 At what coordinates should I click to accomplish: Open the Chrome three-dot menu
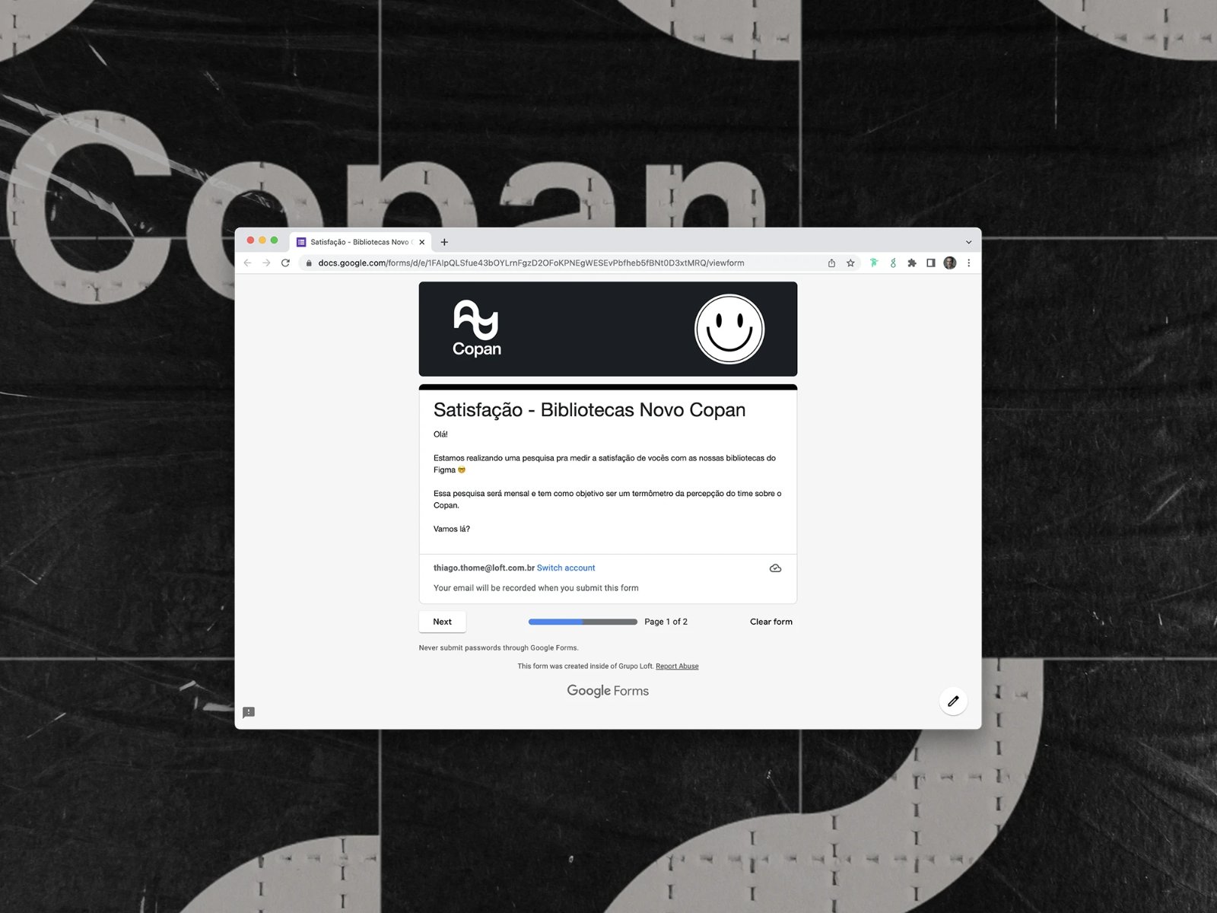coord(968,263)
